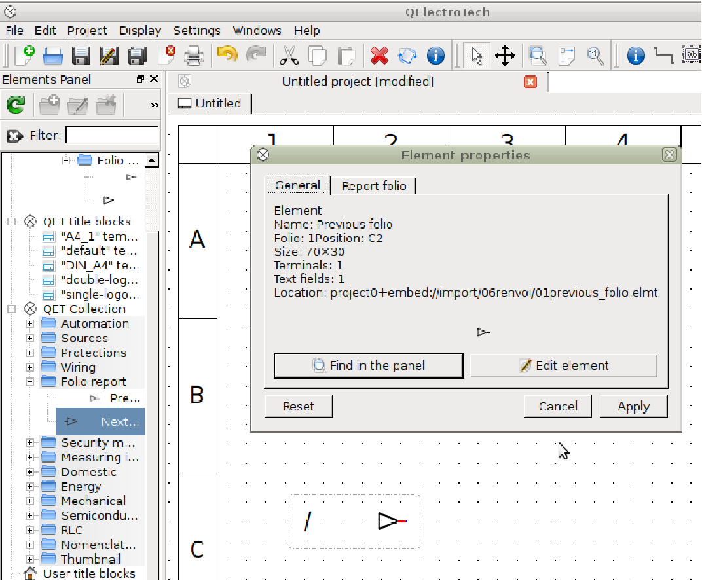Open the File menu
Screen dimensions: 702x580
point(14,31)
